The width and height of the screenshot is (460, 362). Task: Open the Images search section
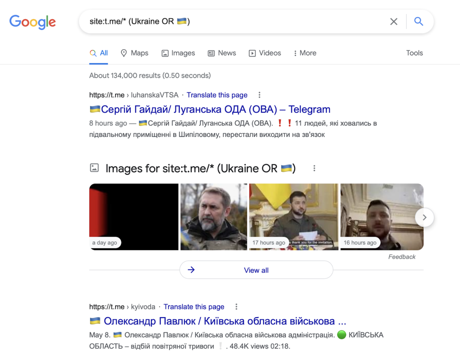click(x=178, y=53)
